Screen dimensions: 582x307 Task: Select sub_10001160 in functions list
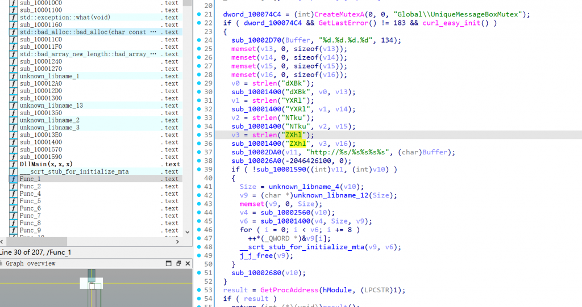coord(95,25)
